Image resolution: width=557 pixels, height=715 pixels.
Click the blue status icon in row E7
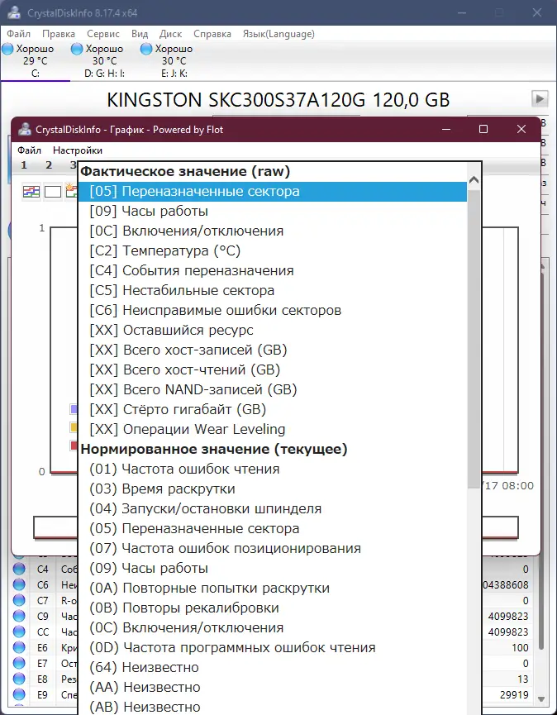(x=19, y=663)
